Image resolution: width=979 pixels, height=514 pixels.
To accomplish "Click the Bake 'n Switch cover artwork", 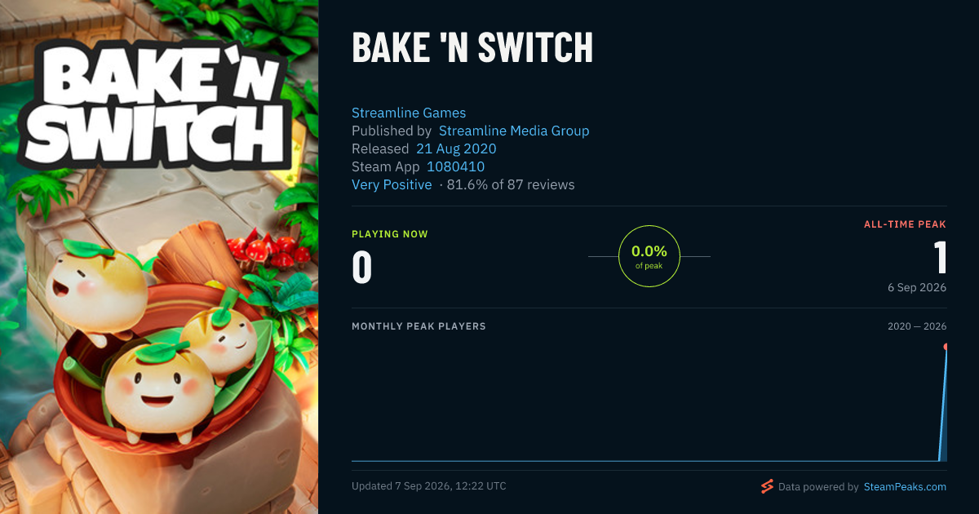I will 159,257.
